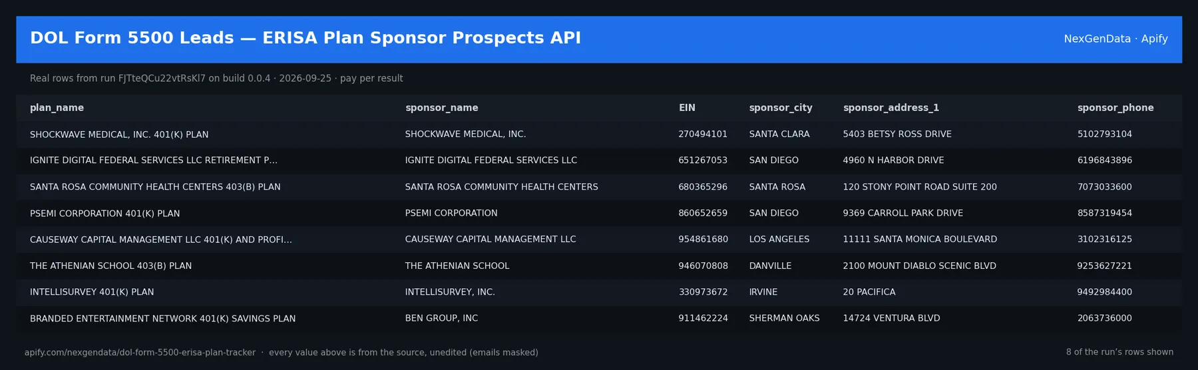Image resolution: width=1198 pixels, height=370 pixels.
Task: Click phone number 3102316125
Action: coord(1105,240)
